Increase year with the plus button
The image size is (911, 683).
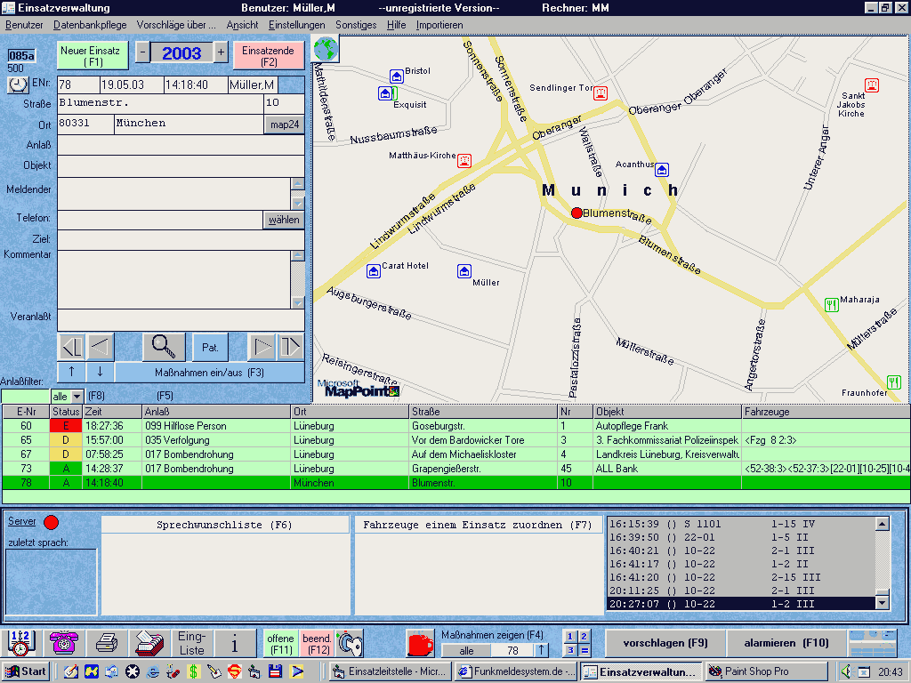[x=221, y=52]
